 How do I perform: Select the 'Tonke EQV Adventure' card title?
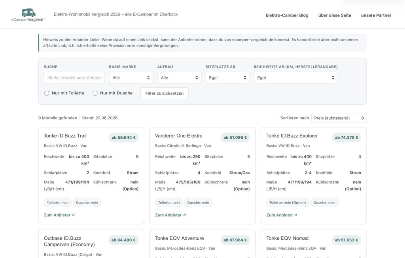[x=180, y=238]
